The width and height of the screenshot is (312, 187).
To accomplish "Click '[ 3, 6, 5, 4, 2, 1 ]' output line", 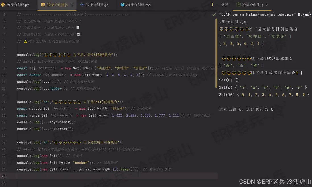I will coord(241,44).
